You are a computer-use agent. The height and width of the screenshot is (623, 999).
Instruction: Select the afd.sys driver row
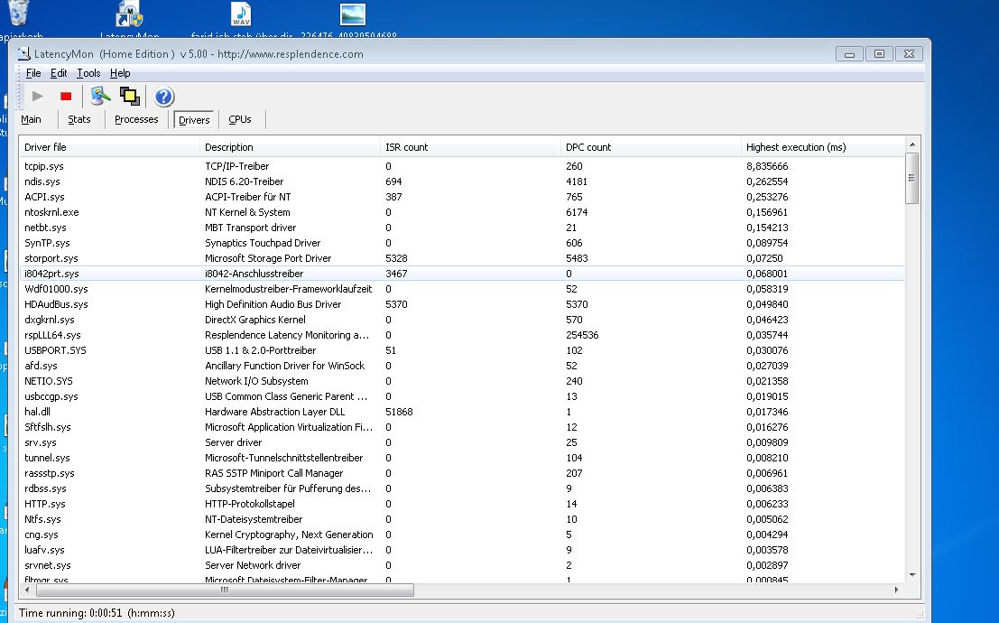tap(462, 366)
